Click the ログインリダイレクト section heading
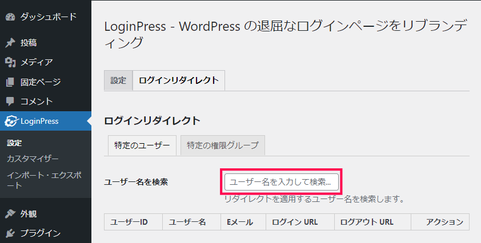This screenshot has width=481, height=243. pos(152,121)
